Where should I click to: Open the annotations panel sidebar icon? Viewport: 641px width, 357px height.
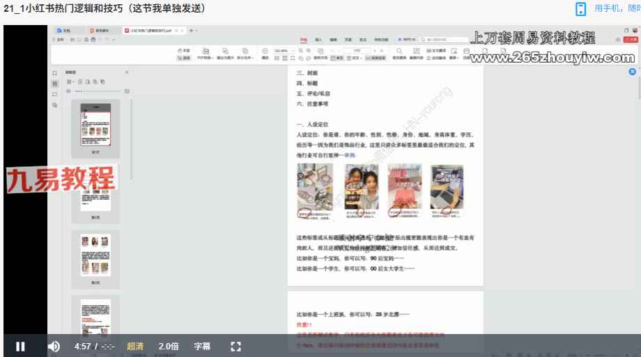[55, 95]
